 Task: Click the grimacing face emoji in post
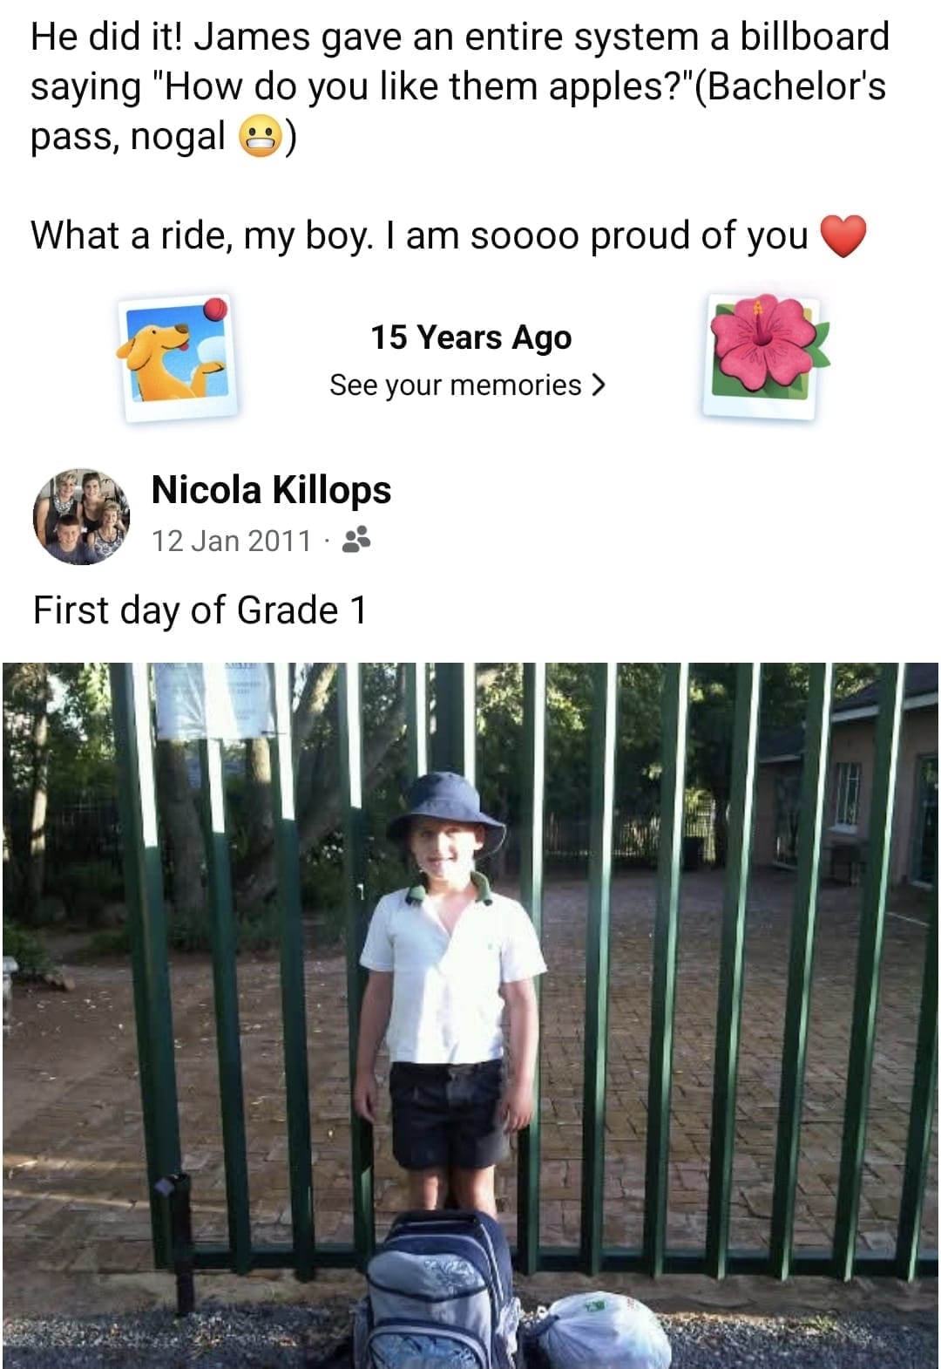click(x=261, y=138)
